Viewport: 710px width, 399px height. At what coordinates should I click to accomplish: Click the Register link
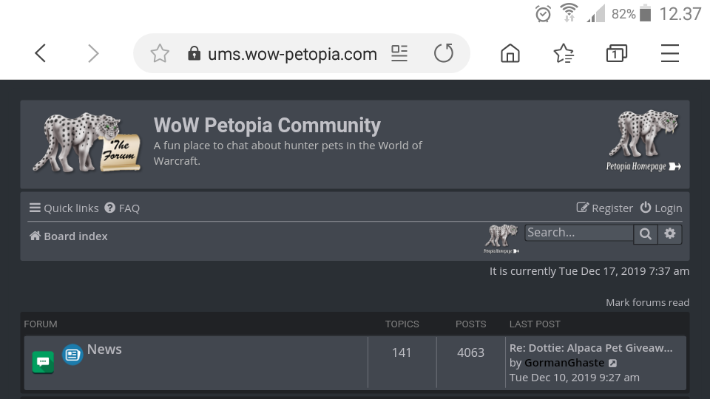click(604, 208)
